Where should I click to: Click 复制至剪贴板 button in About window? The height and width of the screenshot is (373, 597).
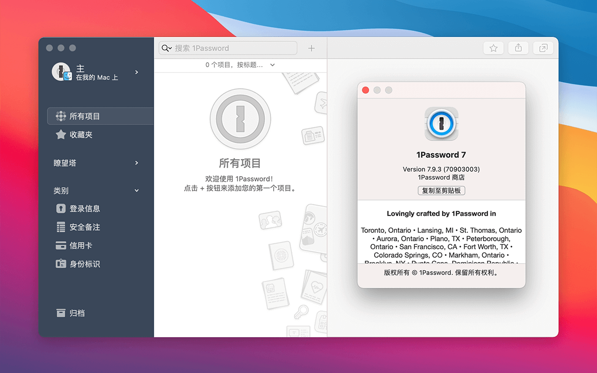tap(441, 190)
